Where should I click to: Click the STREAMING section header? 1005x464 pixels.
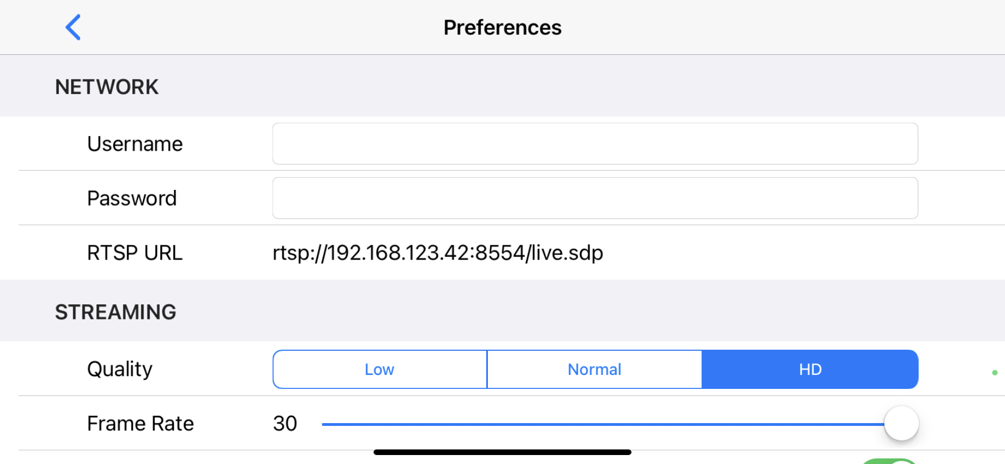point(116,312)
